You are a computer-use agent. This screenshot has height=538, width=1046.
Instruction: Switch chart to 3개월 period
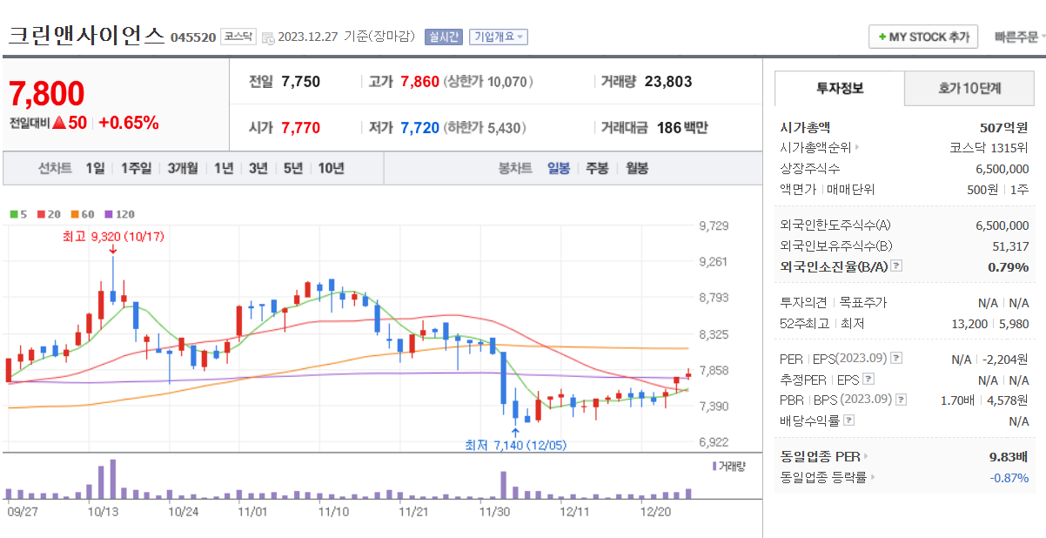(183, 168)
